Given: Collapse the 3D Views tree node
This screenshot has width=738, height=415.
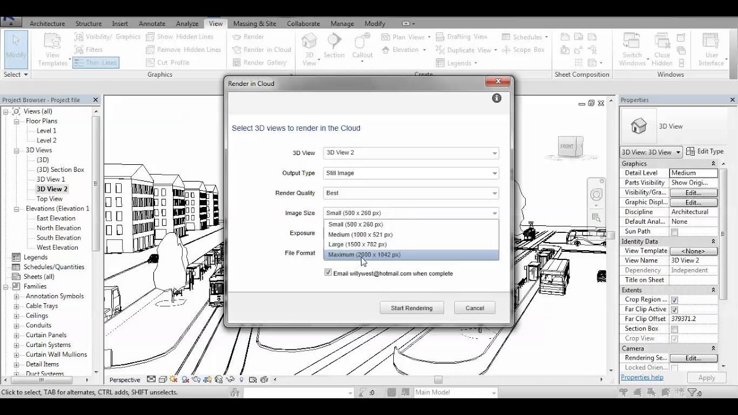Looking at the screenshot, I should click(x=16, y=150).
